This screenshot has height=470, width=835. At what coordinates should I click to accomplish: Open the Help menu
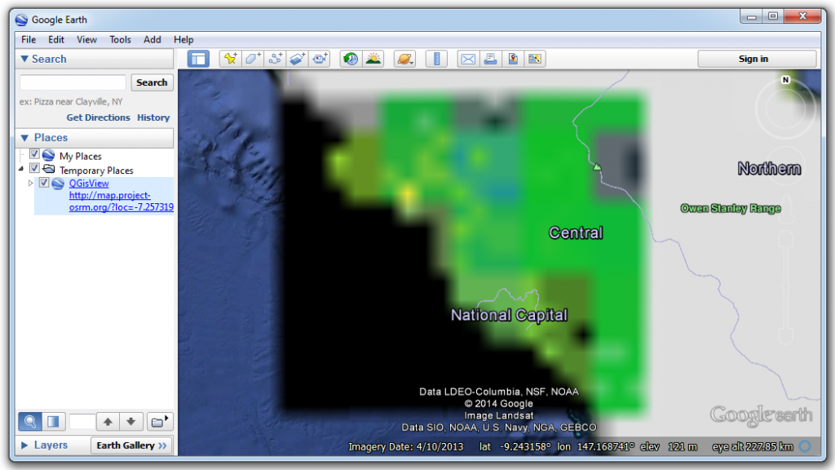point(183,39)
